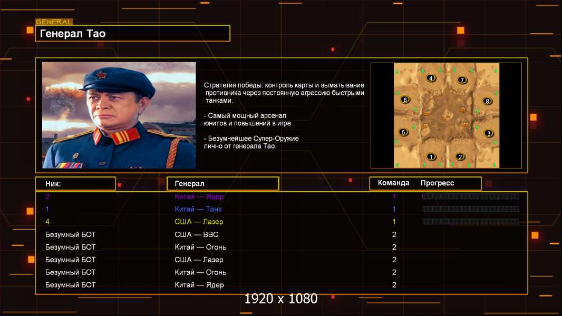Click team number in yellow США — Лазер row
This screenshot has width=562, height=316.
(x=394, y=222)
